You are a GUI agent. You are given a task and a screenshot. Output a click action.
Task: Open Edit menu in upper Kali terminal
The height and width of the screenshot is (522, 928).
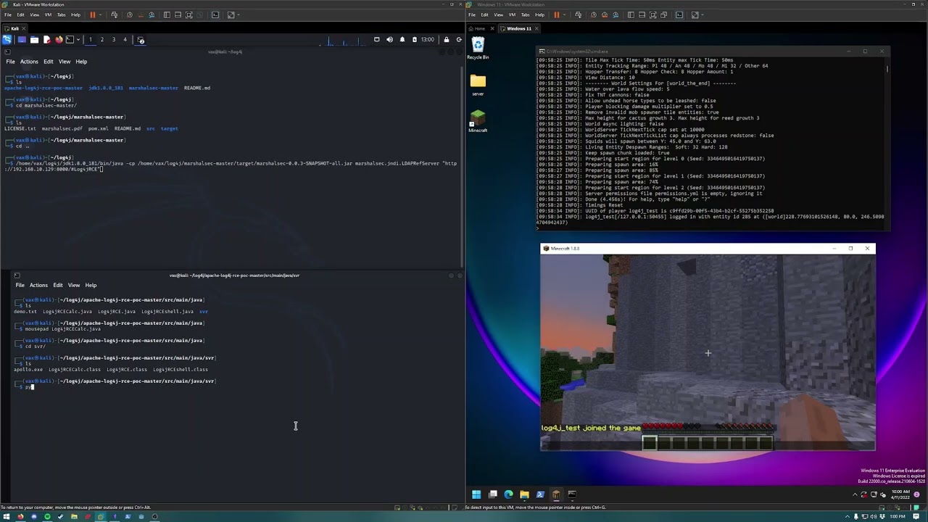48,62
